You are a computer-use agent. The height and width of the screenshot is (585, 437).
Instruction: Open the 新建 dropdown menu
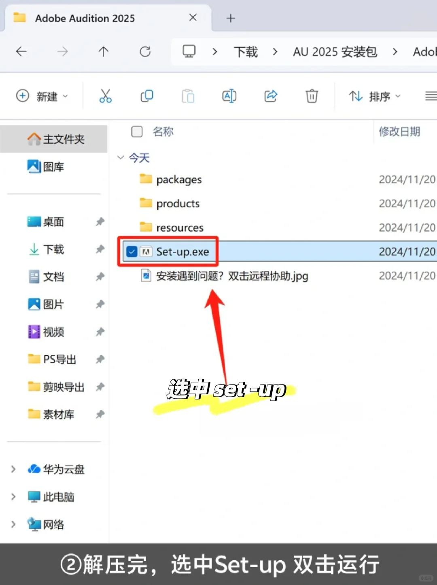(x=42, y=96)
